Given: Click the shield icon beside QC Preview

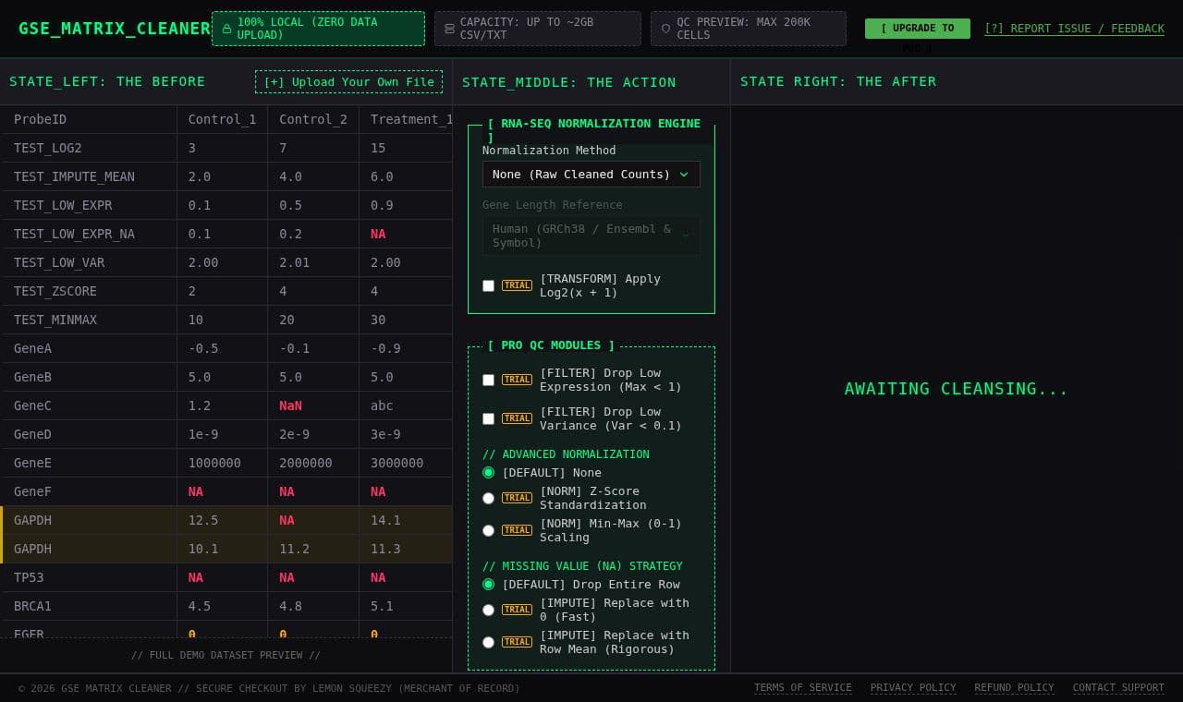Looking at the screenshot, I should click(665, 29).
